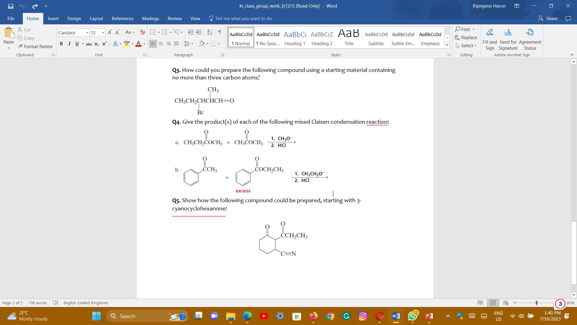Click Fill and Sign icon
Screen dimensions: 577x325
click(x=490, y=32)
